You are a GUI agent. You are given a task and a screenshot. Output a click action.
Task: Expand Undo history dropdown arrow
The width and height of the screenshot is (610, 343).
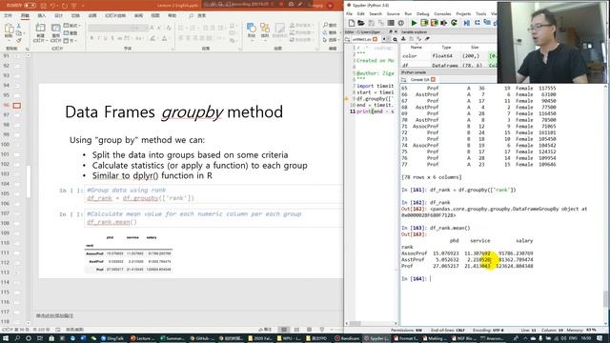[58, 6]
